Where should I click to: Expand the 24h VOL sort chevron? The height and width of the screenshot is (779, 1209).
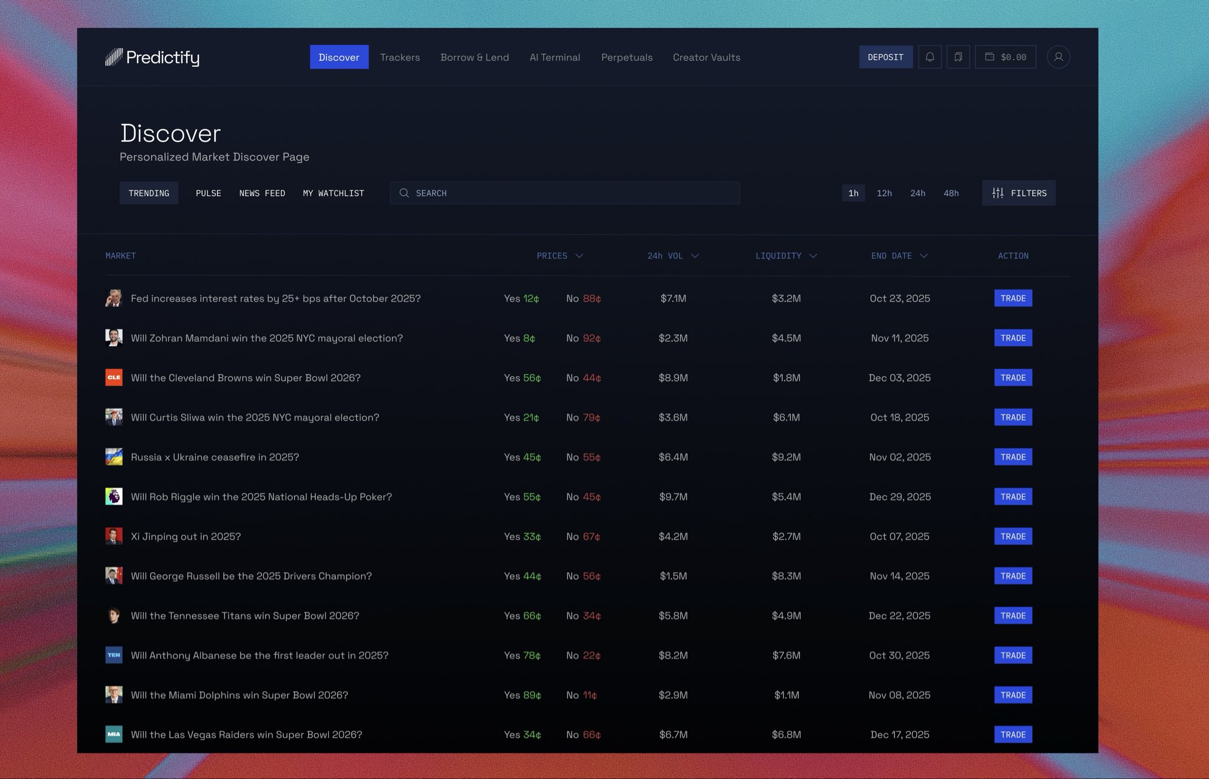click(695, 256)
